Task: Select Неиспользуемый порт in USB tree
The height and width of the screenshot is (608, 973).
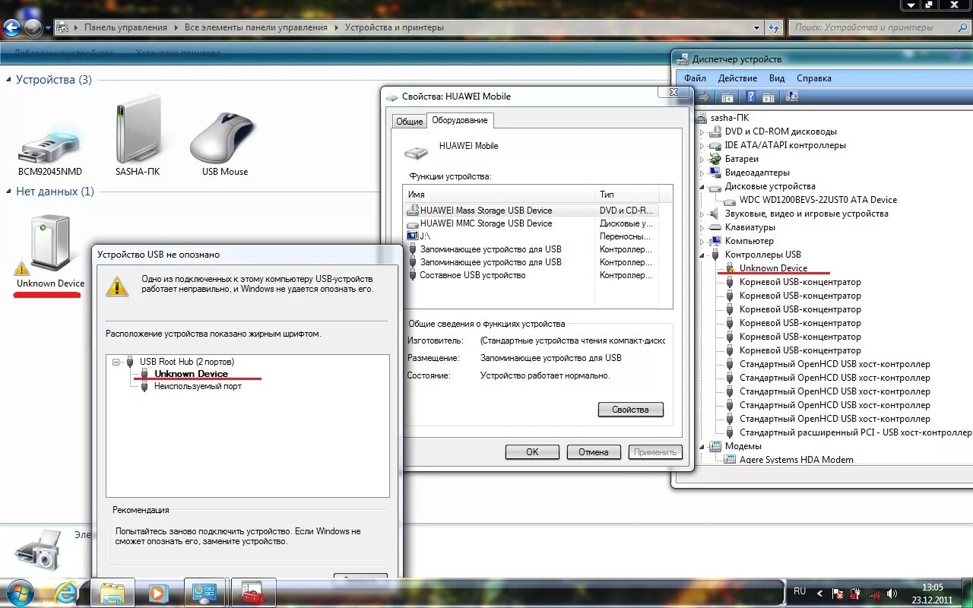Action: [198, 386]
